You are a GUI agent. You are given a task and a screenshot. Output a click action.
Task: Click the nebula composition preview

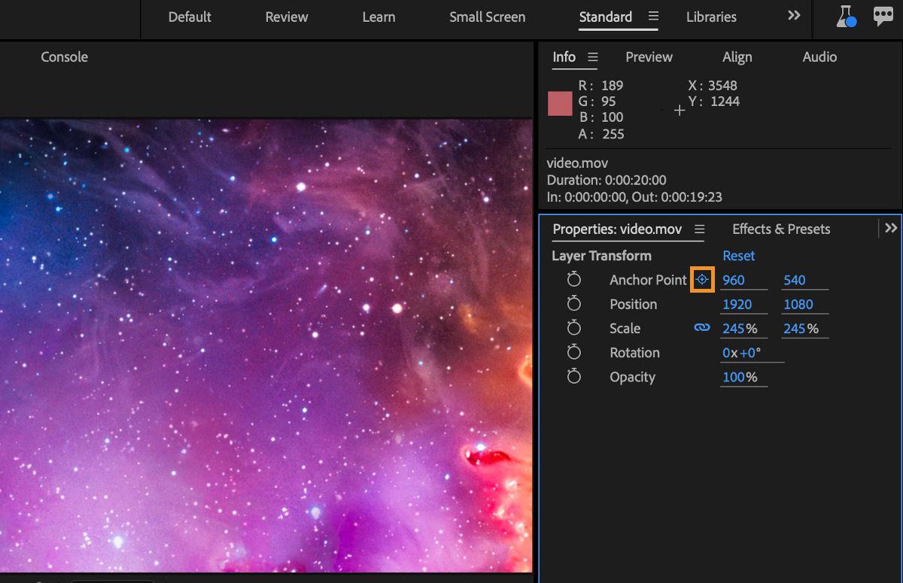[266, 345]
